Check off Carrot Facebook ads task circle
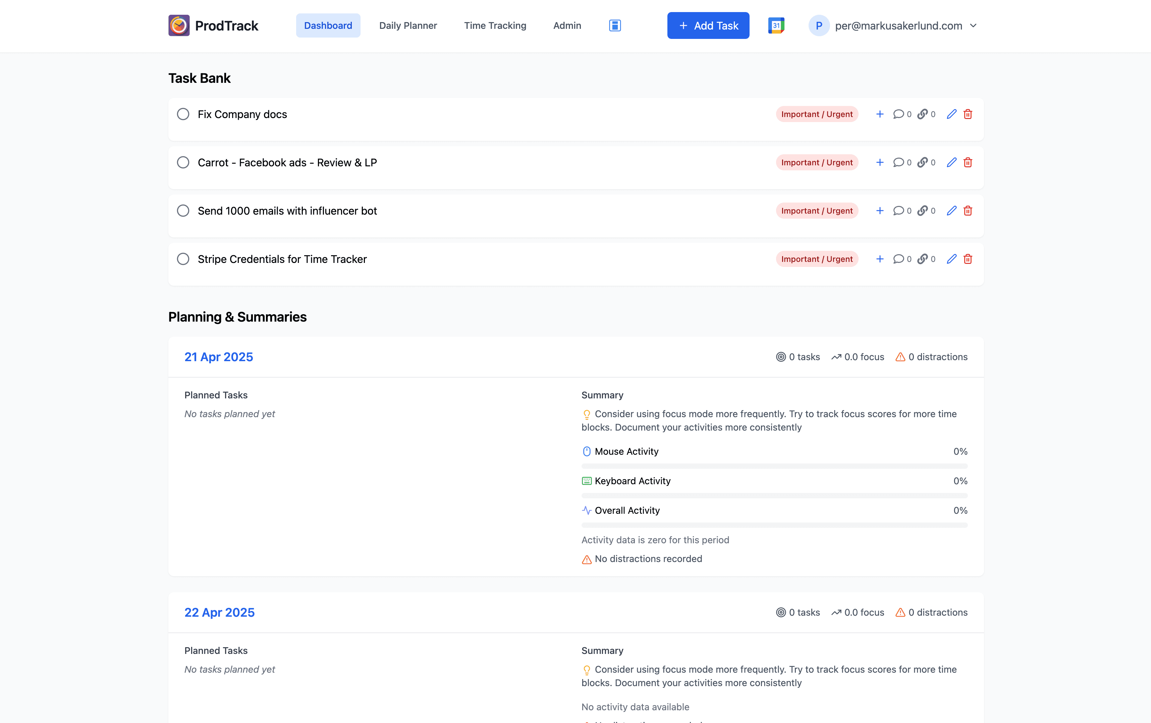Viewport: 1151px width, 723px height. point(183,162)
